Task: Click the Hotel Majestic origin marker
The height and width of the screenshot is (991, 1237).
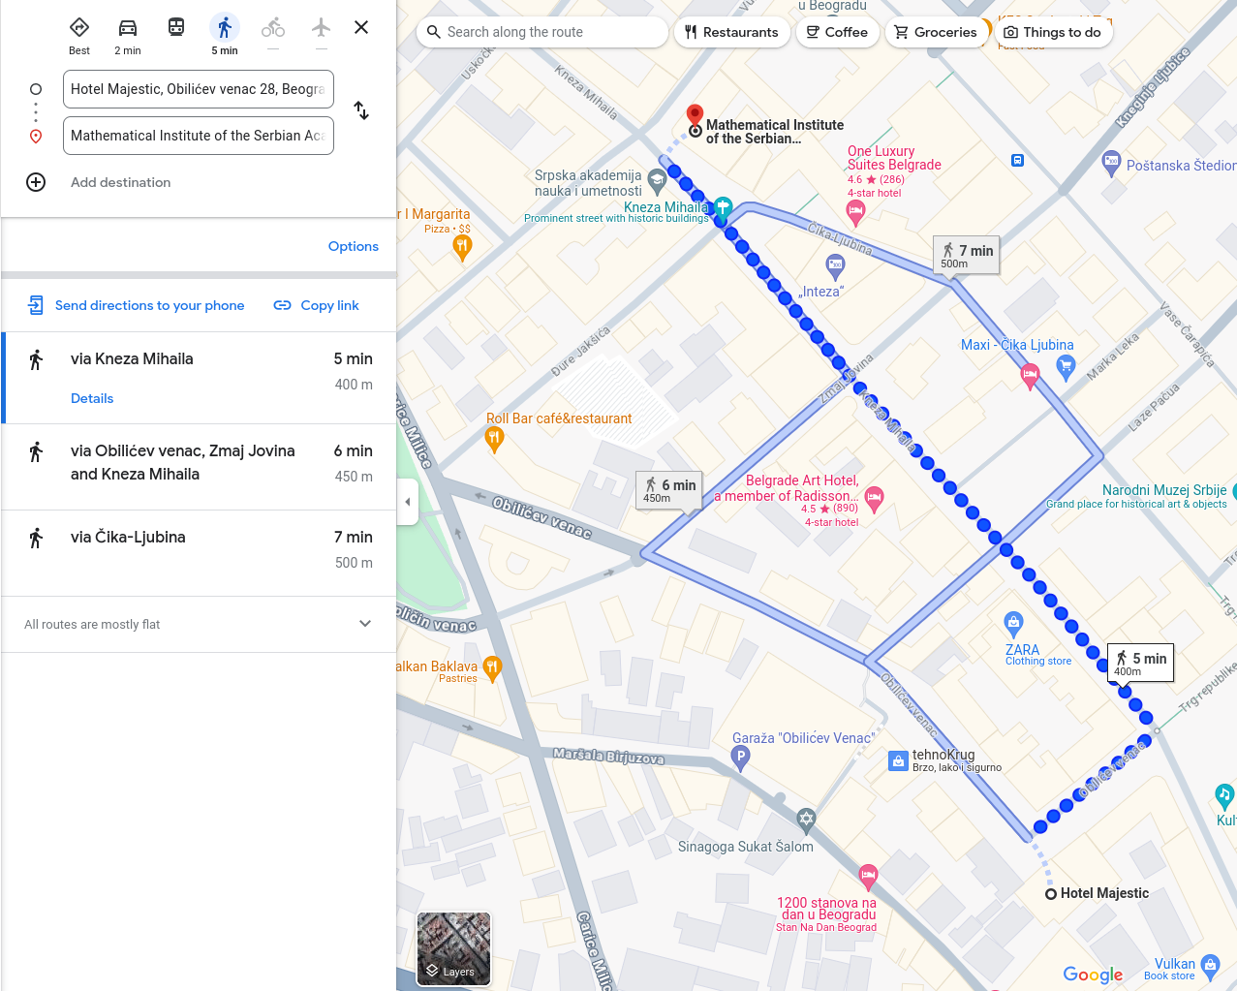Action: coord(1050,894)
